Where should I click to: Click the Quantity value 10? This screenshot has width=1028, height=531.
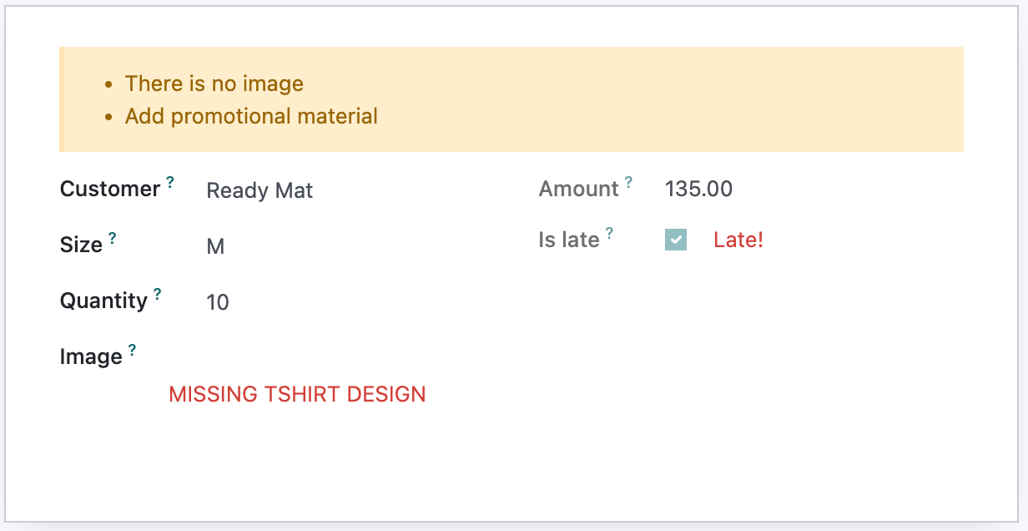217,302
